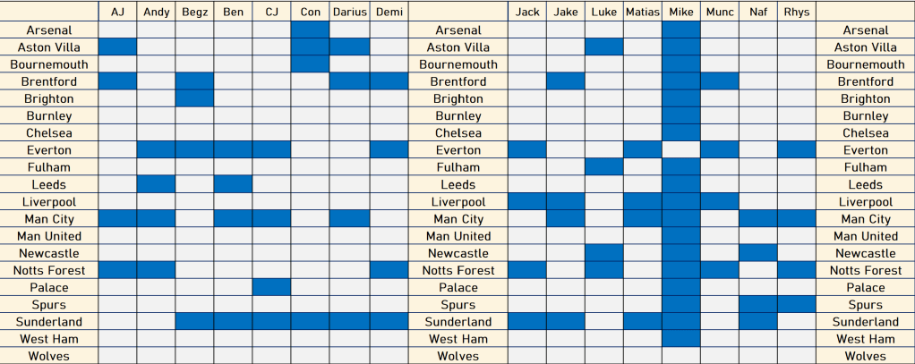Select Wolves label in the leftmost column
The image size is (915, 364).
click(49, 356)
